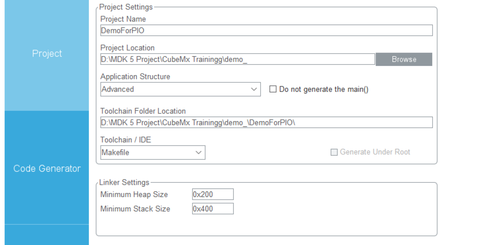Click the Project Name field containing DemoForPIO

point(266,30)
